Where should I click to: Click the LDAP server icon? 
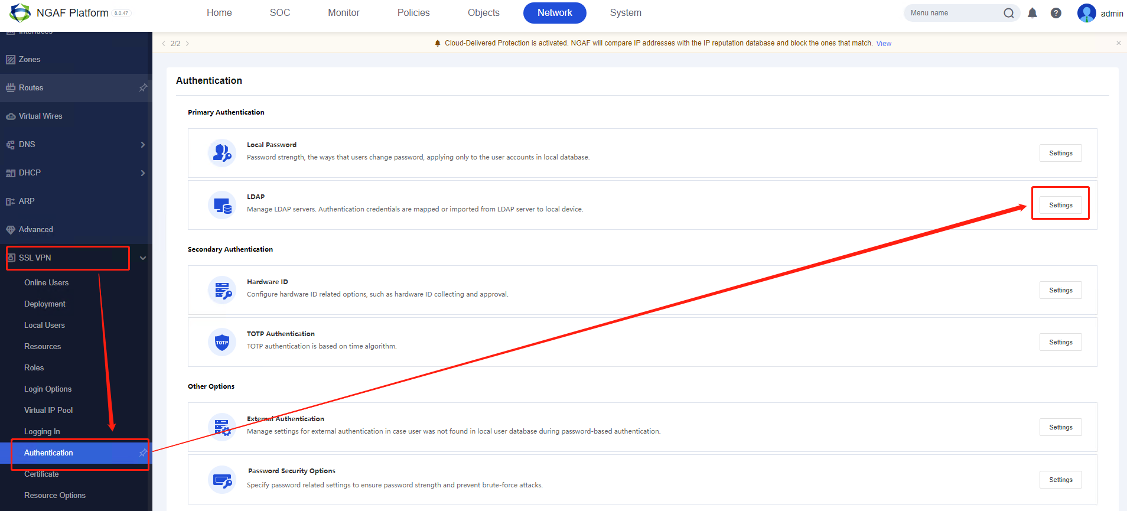(x=222, y=205)
